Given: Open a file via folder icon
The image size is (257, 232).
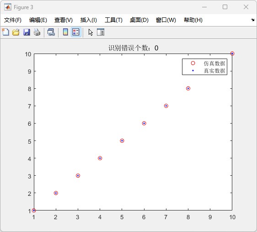Looking at the screenshot, I should 16,32.
